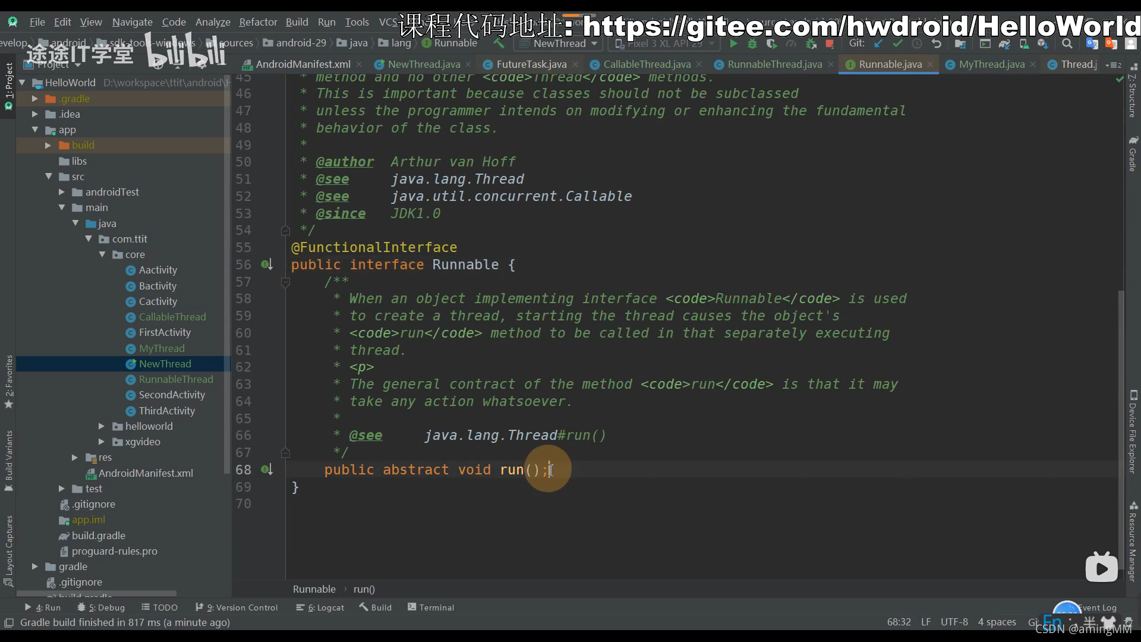Click the Git update project arrow
Image resolution: width=1141 pixels, height=642 pixels.
tap(878, 43)
